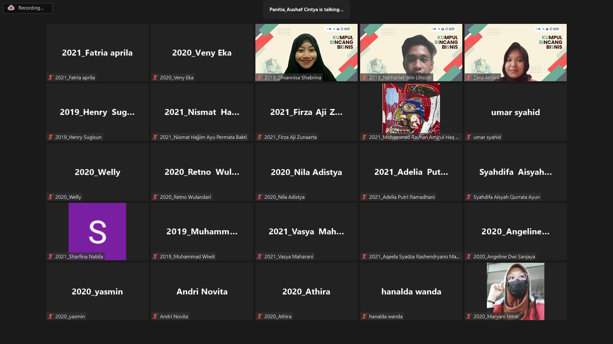This screenshot has height=344, width=613.
Task: Select the 2021_Aqeela Syadza Rashendryano tile
Action: [411, 231]
